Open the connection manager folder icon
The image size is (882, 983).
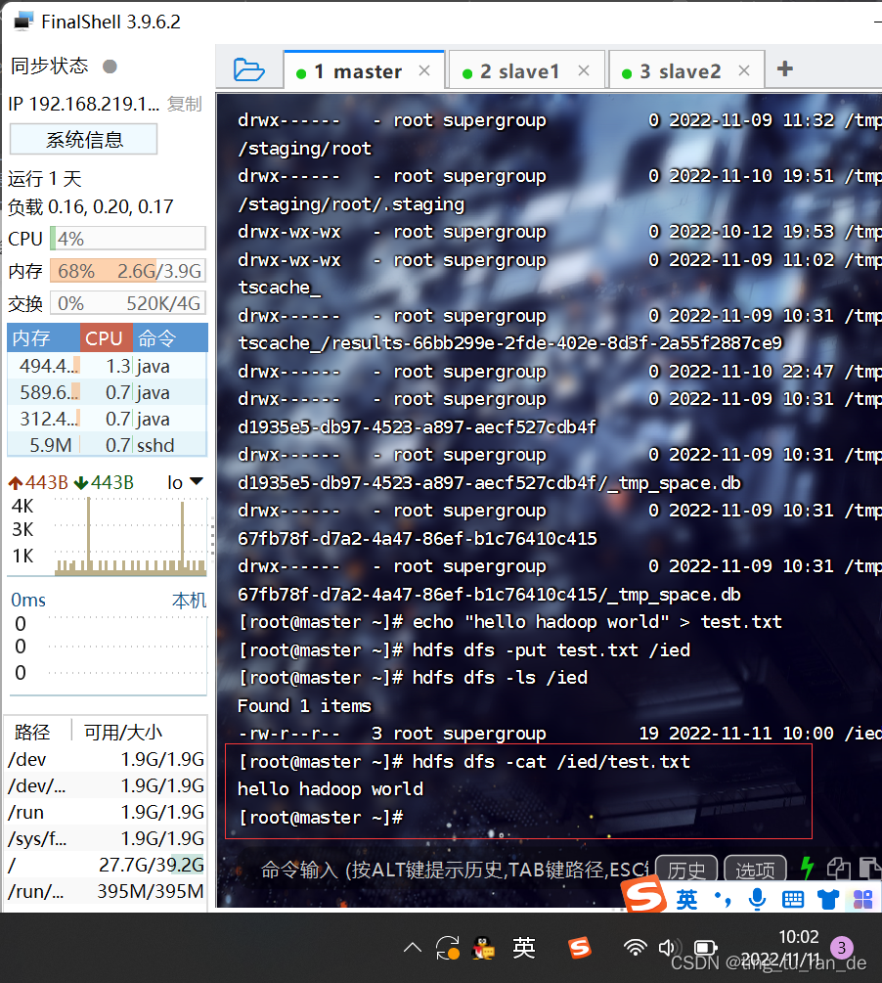249,69
